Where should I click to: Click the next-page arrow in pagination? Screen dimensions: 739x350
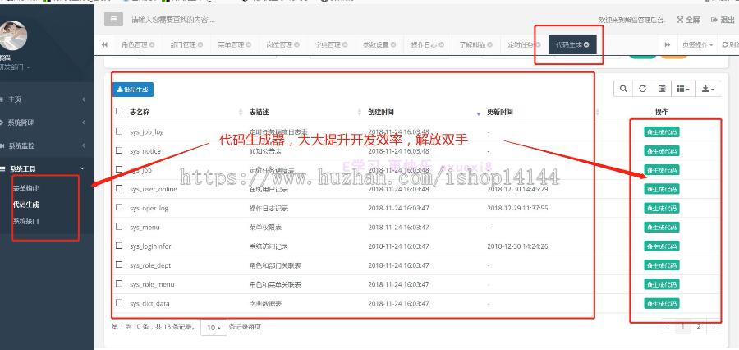(714, 326)
